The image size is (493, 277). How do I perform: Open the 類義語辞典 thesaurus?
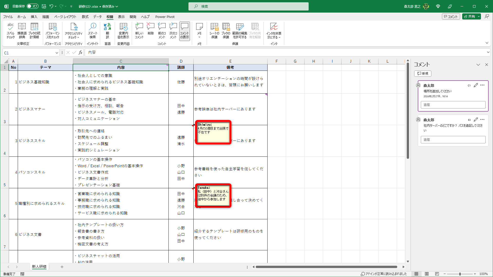pos(22,30)
